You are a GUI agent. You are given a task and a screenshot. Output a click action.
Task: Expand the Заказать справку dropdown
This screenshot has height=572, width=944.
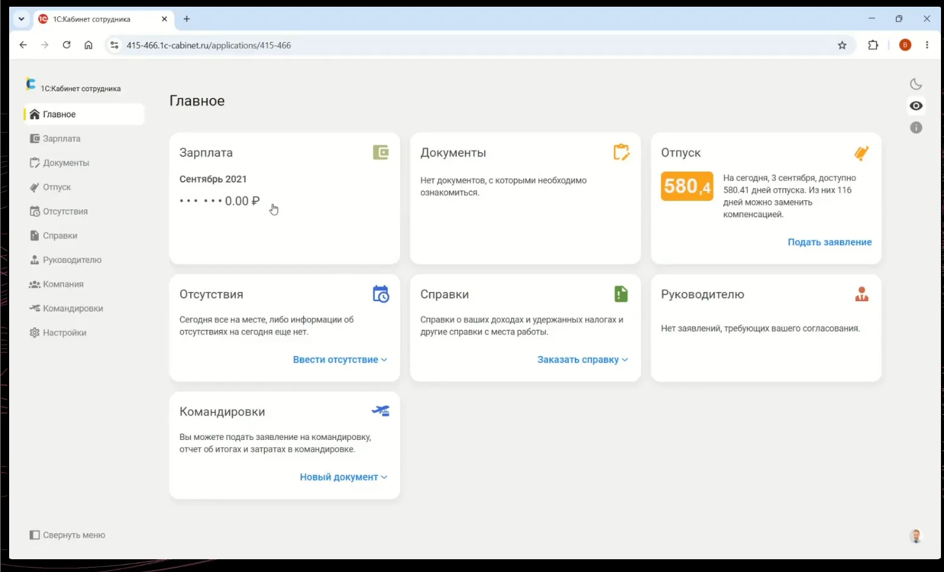point(582,360)
